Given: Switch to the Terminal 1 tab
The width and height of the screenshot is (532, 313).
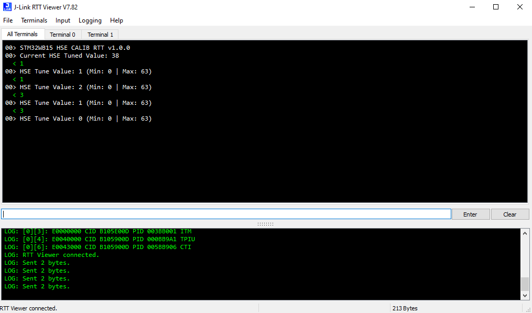Looking at the screenshot, I should coord(100,35).
